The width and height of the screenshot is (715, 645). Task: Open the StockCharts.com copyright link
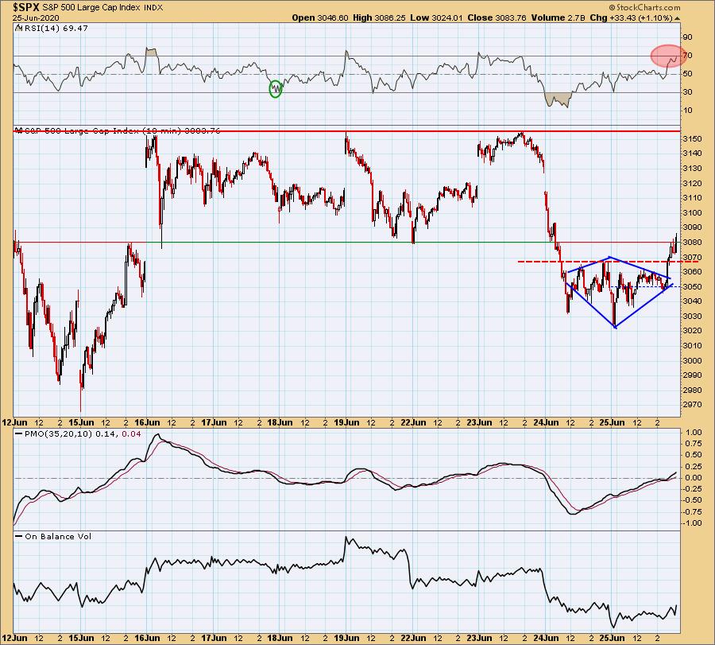pos(645,7)
